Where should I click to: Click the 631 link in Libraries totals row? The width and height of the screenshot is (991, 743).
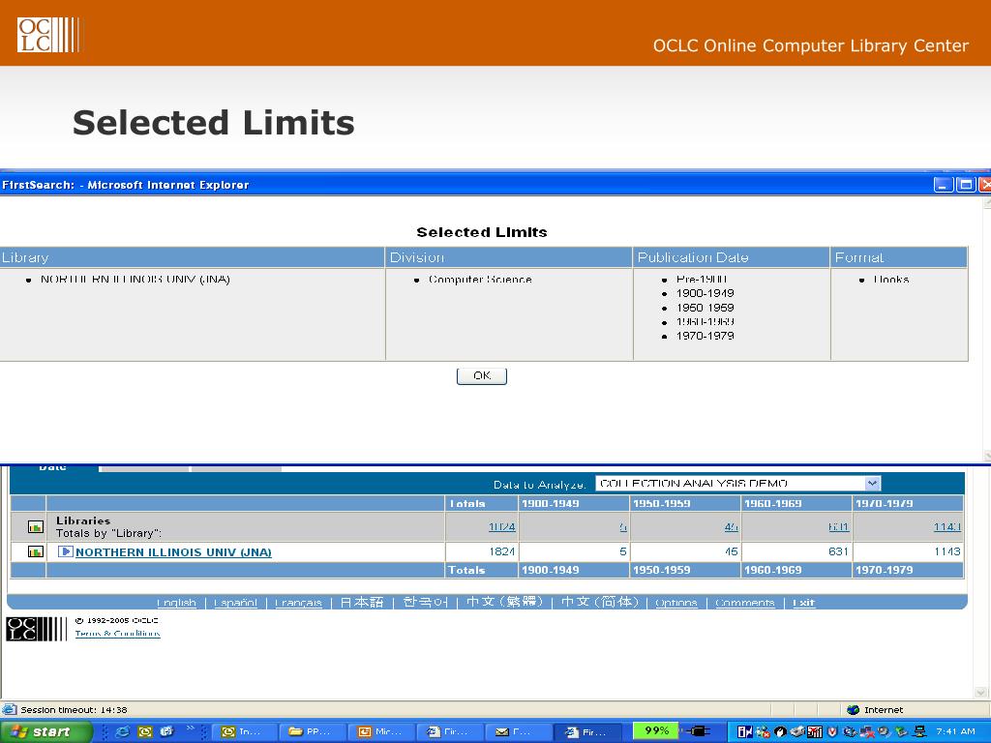(x=839, y=527)
